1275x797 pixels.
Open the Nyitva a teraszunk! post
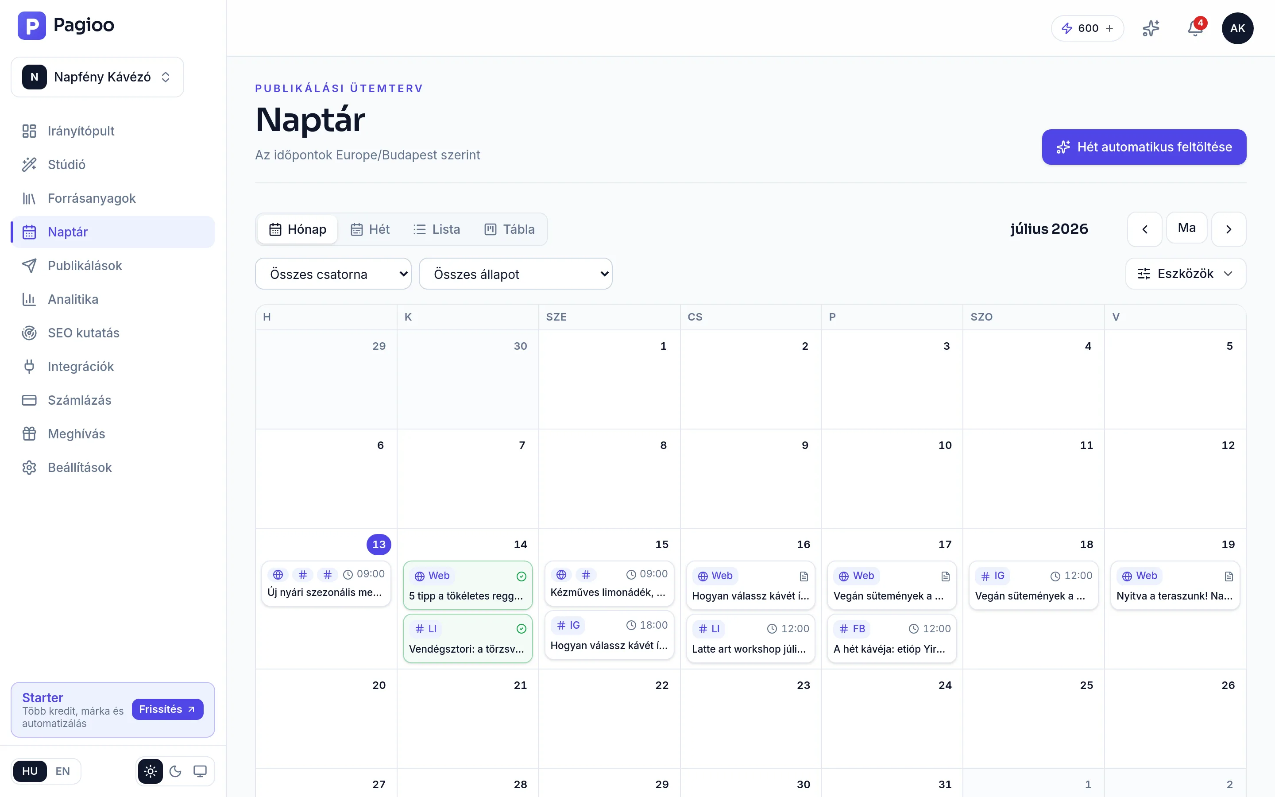(1175, 585)
